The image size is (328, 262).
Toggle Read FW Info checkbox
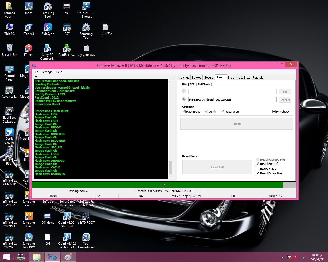click(x=258, y=164)
